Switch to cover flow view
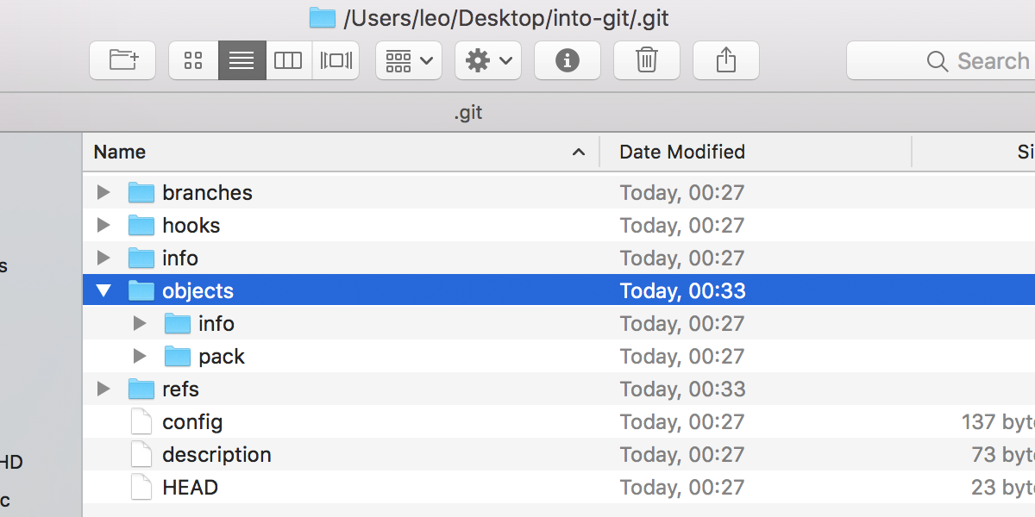The image size is (1035, 517). (x=336, y=60)
